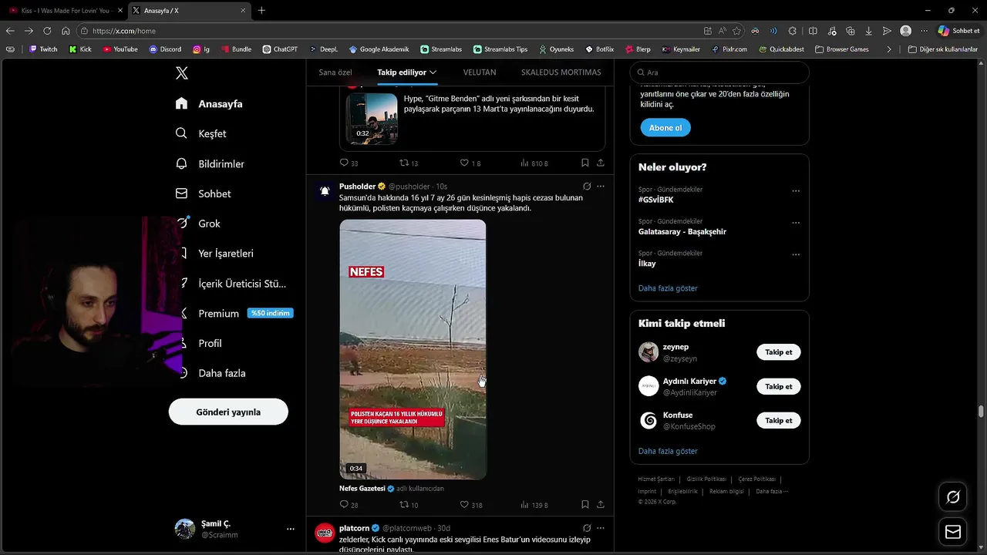Follow Aydınlı Kariyer with Takip et

[779, 386]
